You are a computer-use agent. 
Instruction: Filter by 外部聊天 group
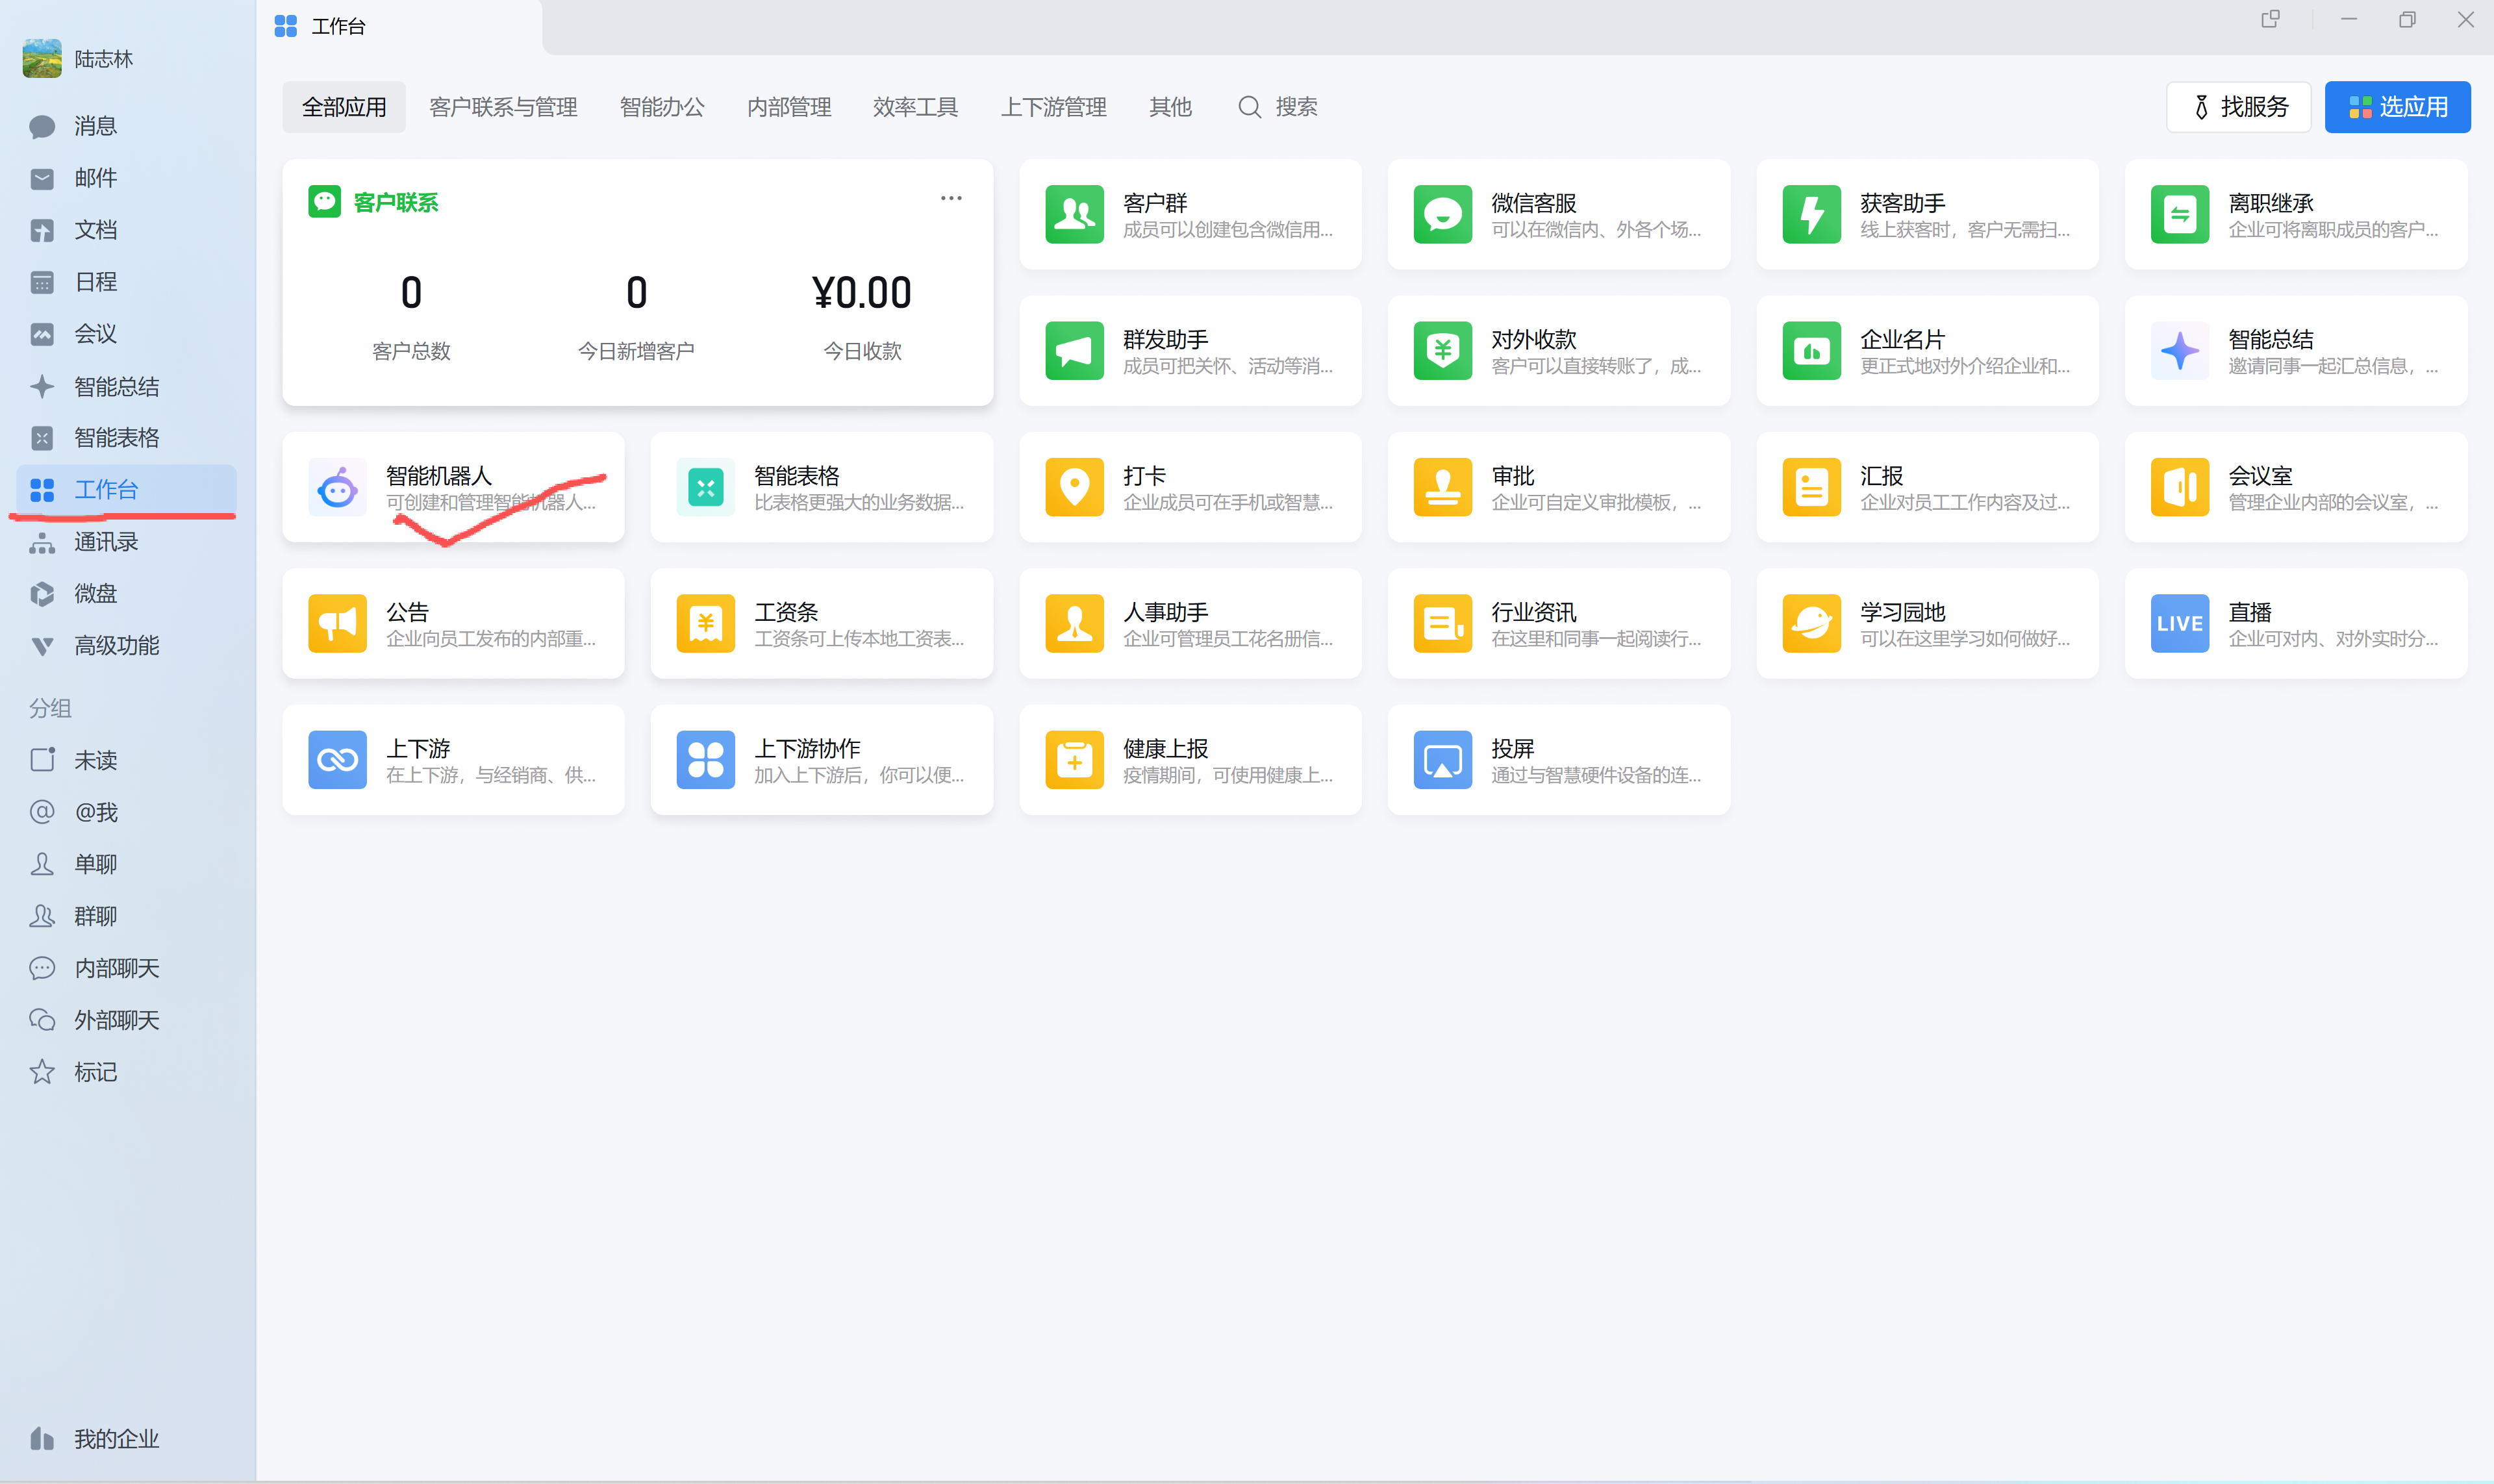126,1020
